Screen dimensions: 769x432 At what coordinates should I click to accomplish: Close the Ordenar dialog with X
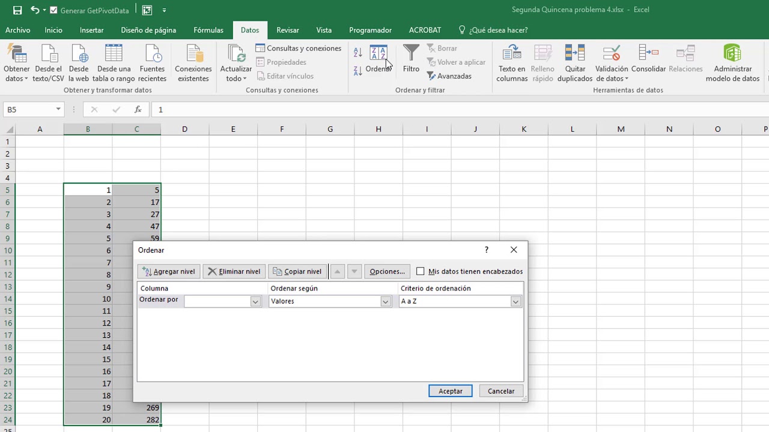pos(514,250)
